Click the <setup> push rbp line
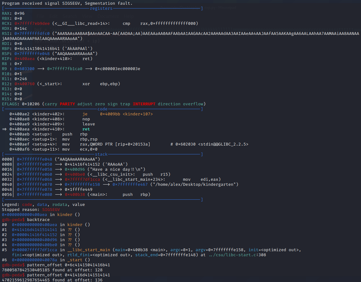The height and width of the screenshot is (282, 361). point(48,134)
